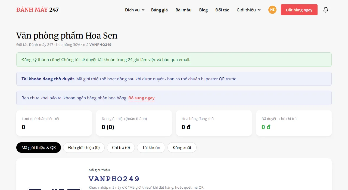Switch to the Chi trả (0) tab
Viewport: 348px width, 190px height.
pyautogui.click(x=121, y=148)
